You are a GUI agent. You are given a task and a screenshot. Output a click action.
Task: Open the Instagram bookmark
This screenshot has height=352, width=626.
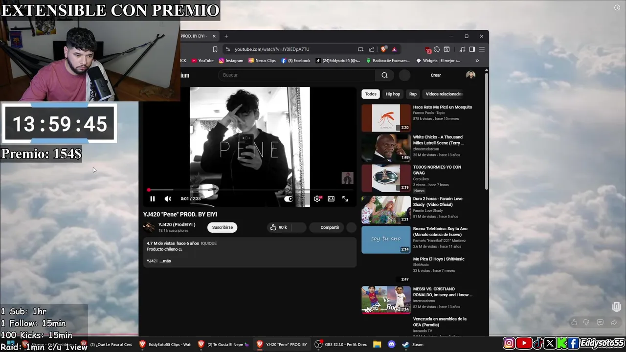point(231,61)
